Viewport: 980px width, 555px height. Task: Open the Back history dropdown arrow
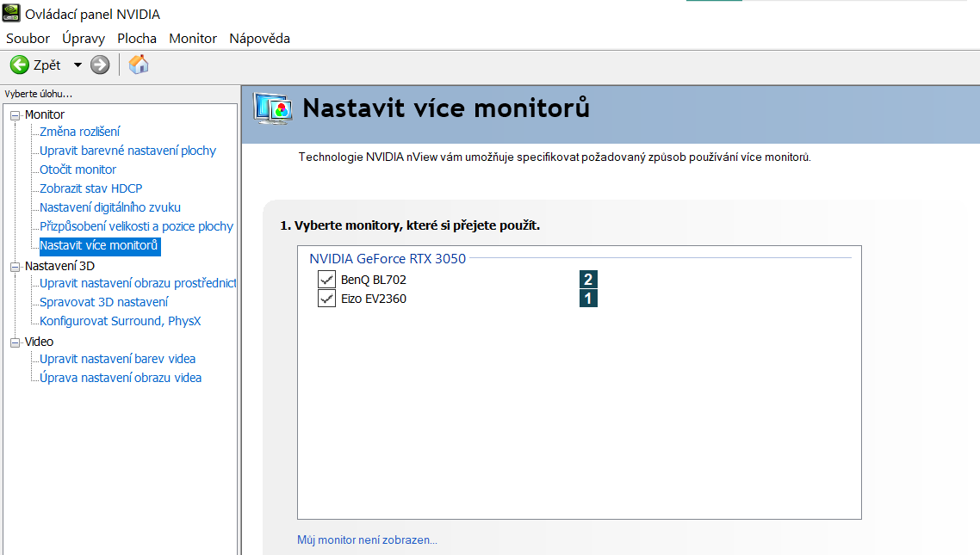[78, 65]
